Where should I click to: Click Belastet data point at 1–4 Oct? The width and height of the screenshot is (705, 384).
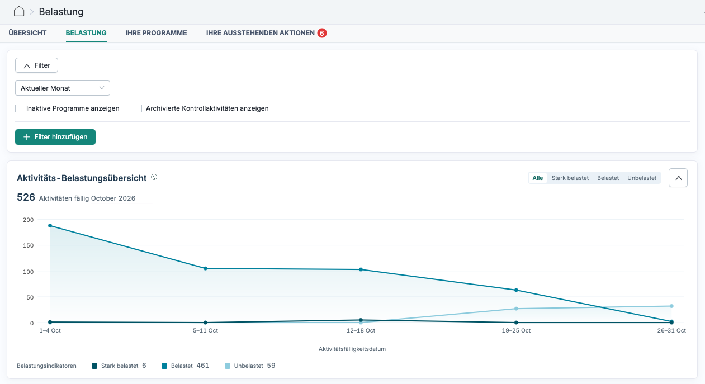50,226
